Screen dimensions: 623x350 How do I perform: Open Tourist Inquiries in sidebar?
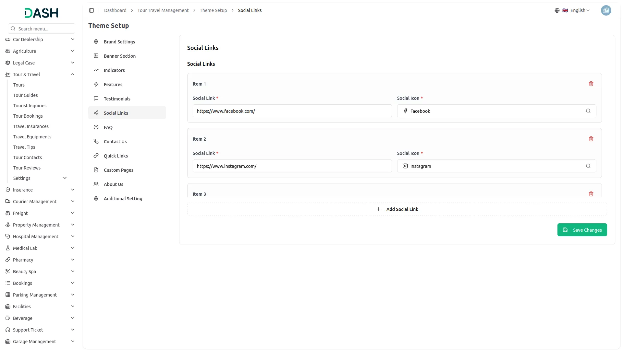[30, 106]
